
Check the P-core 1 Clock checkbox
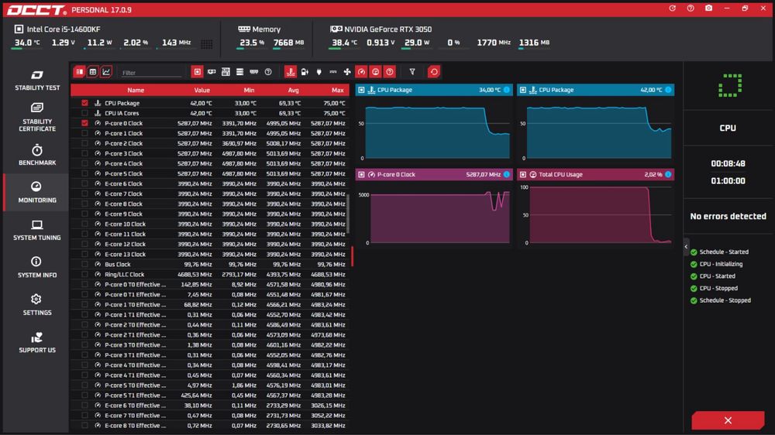(x=84, y=133)
